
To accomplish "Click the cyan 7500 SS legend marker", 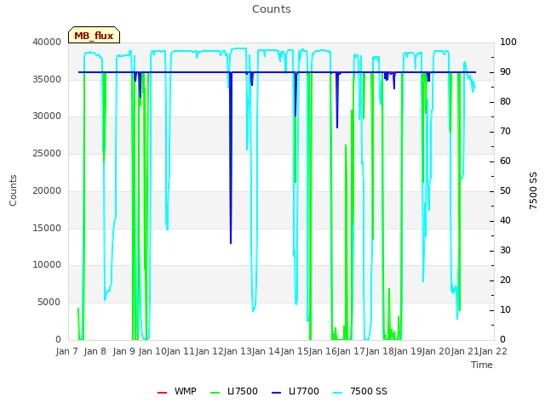I will [x=337, y=393].
